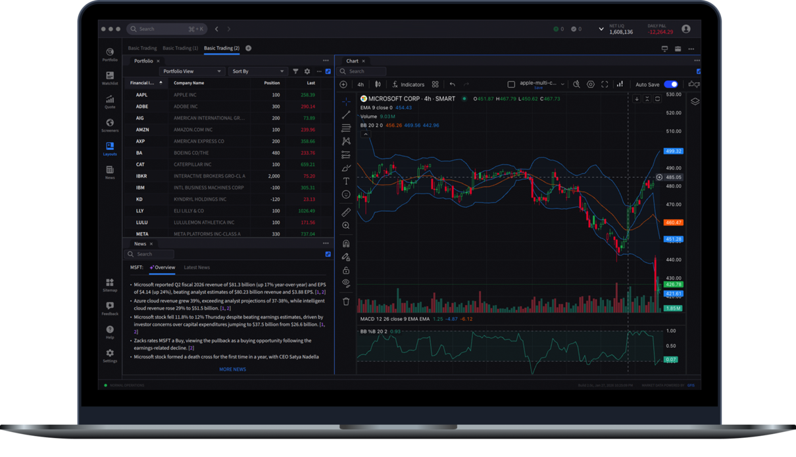Focus the top Search bar

click(166, 29)
